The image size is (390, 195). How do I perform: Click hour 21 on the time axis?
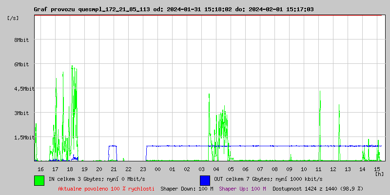pos(114,169)
